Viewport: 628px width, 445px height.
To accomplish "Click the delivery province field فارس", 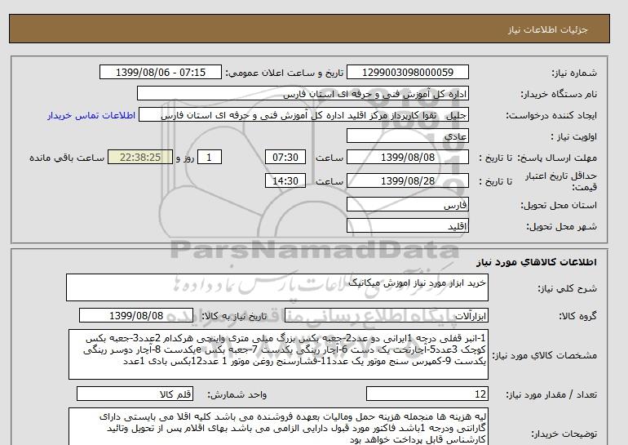I will click(x=407, y=205).
